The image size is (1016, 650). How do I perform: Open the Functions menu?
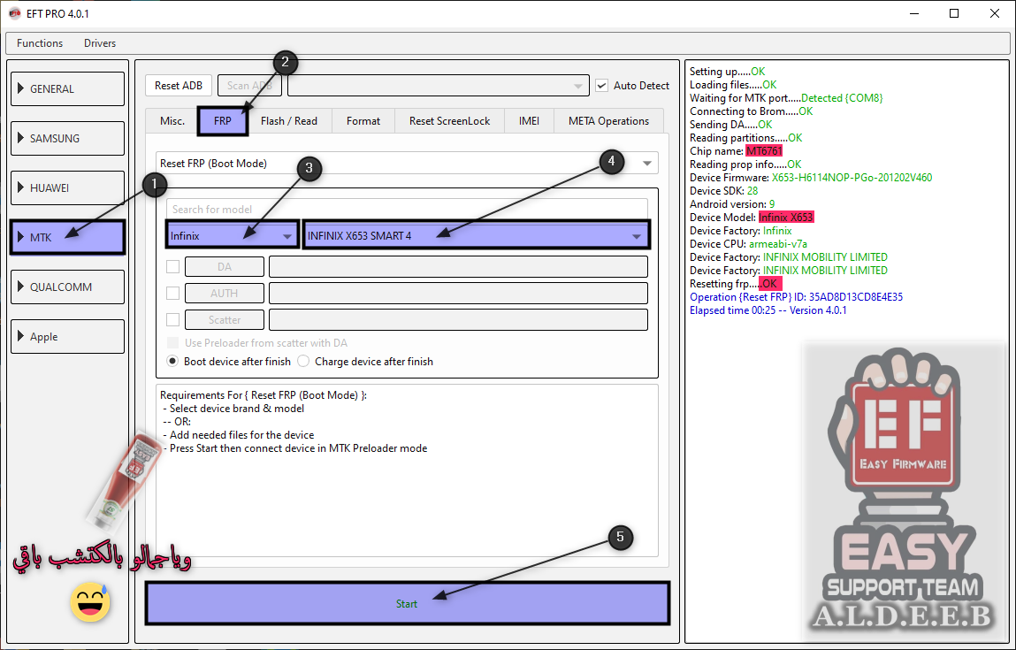(40, 43)
